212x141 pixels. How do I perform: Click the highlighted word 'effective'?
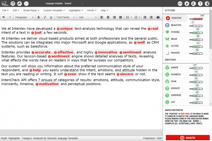pyautogui.click(x=64, y=52)
